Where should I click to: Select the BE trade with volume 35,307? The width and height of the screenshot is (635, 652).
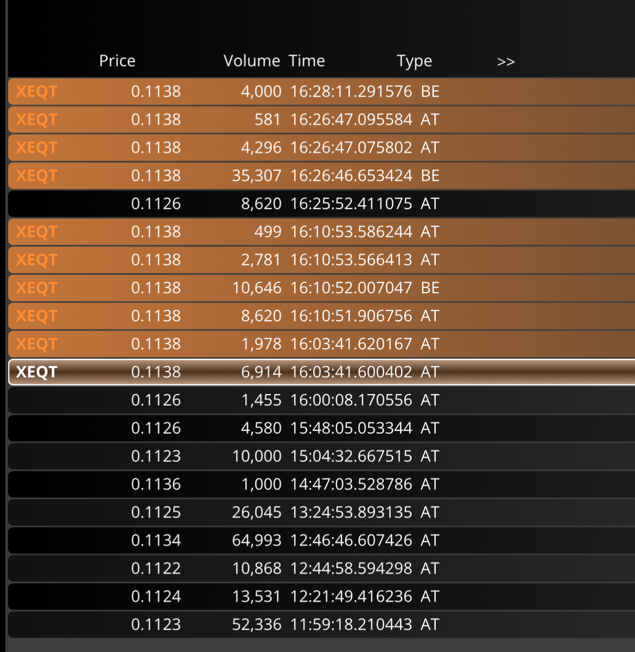(x=321, y=175)
